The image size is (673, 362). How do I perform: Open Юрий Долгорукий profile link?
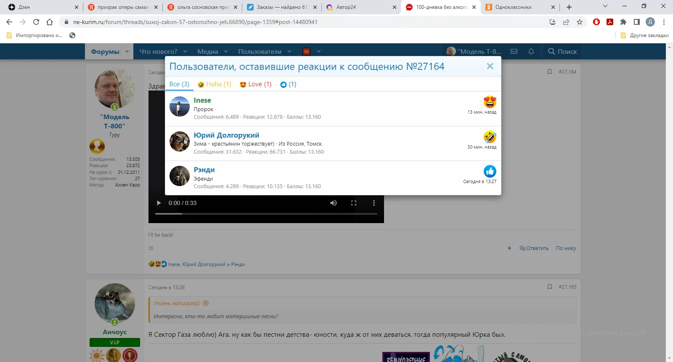[x=226, y=135]
